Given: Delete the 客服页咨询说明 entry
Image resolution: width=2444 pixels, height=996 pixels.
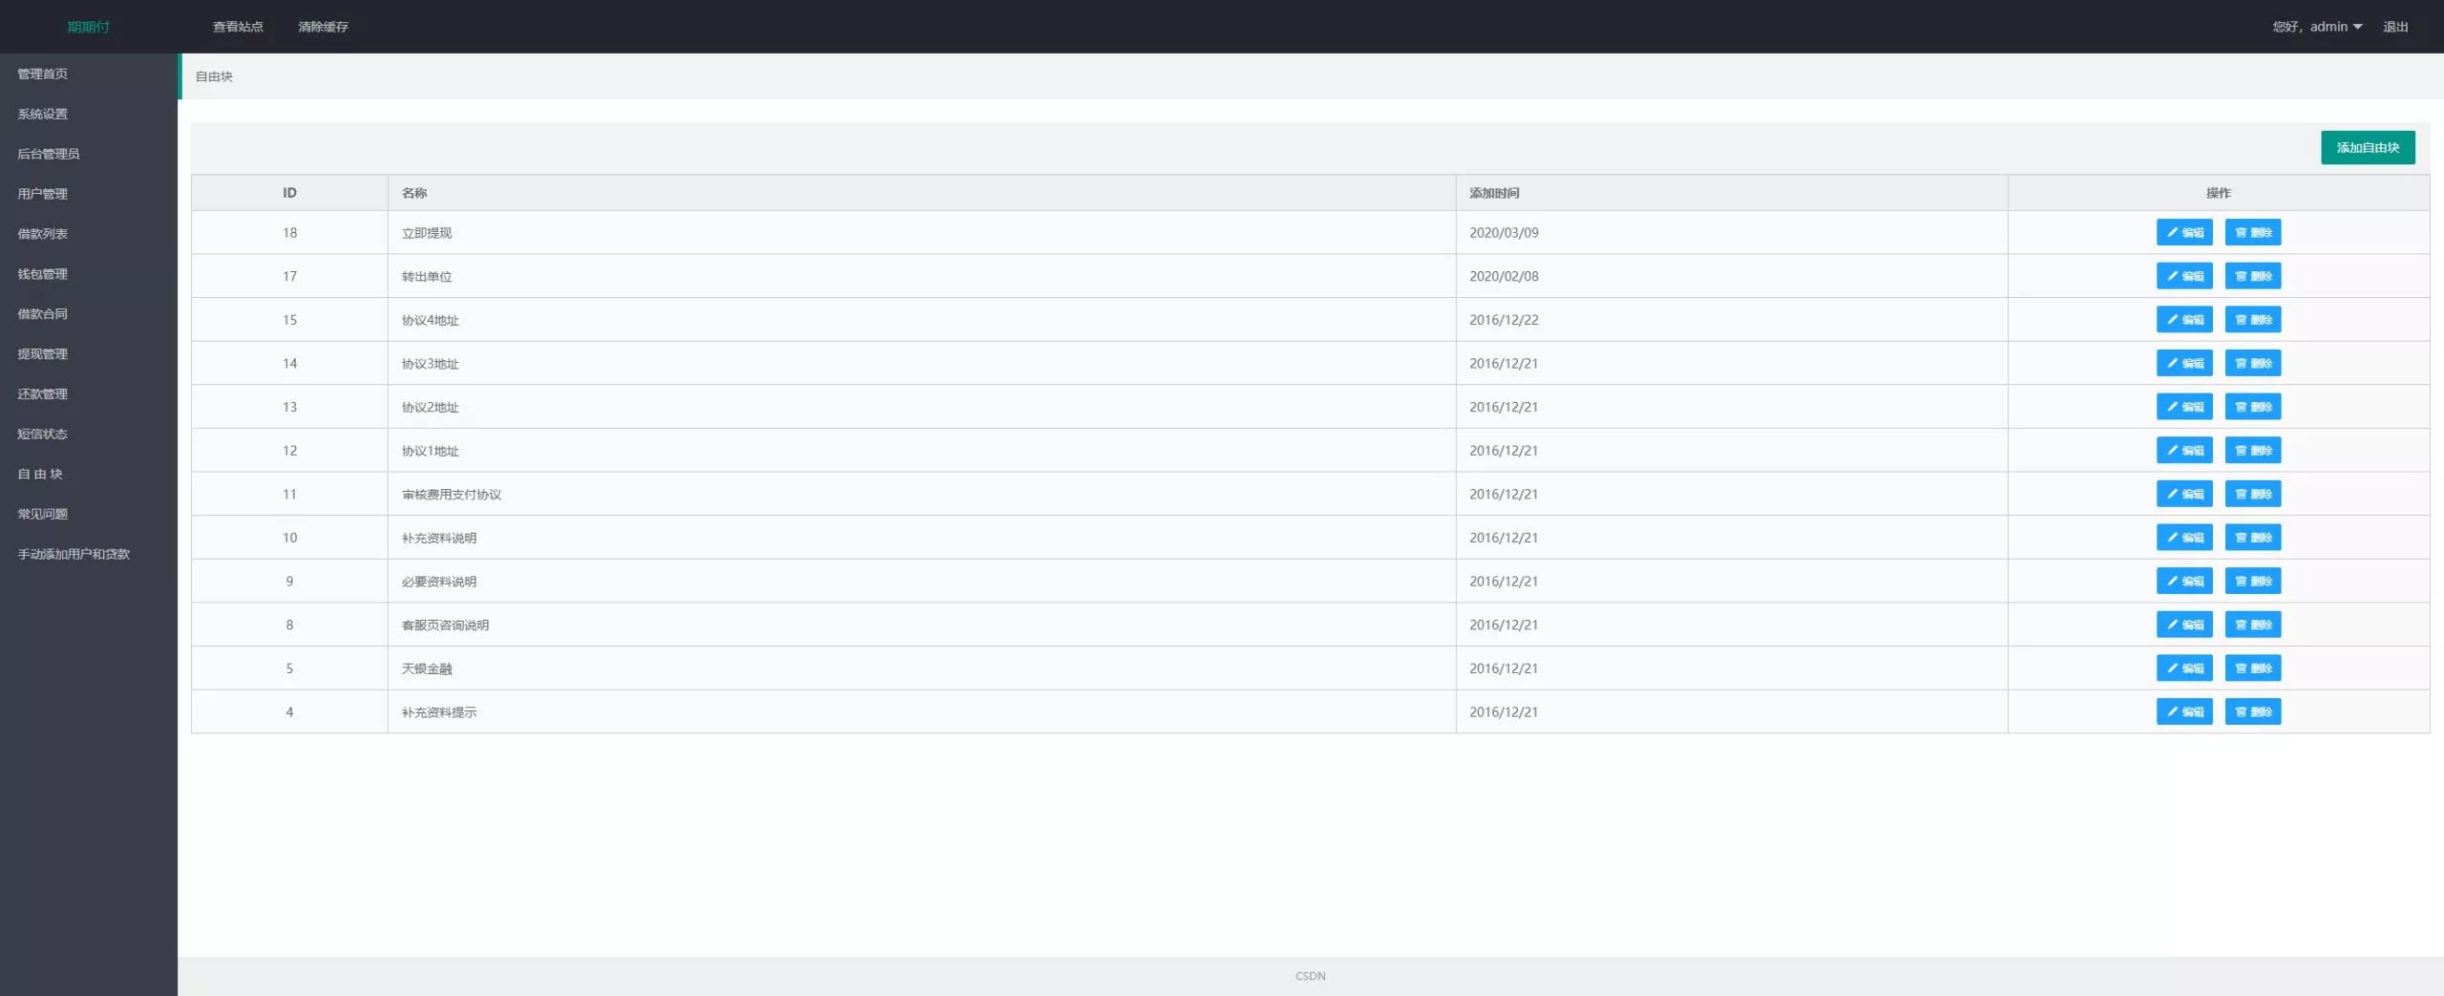Looking at the screenshot, I should (x=2252, y=625).
